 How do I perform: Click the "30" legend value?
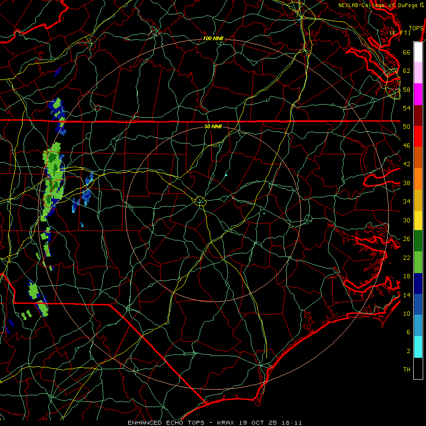(407, 220)
